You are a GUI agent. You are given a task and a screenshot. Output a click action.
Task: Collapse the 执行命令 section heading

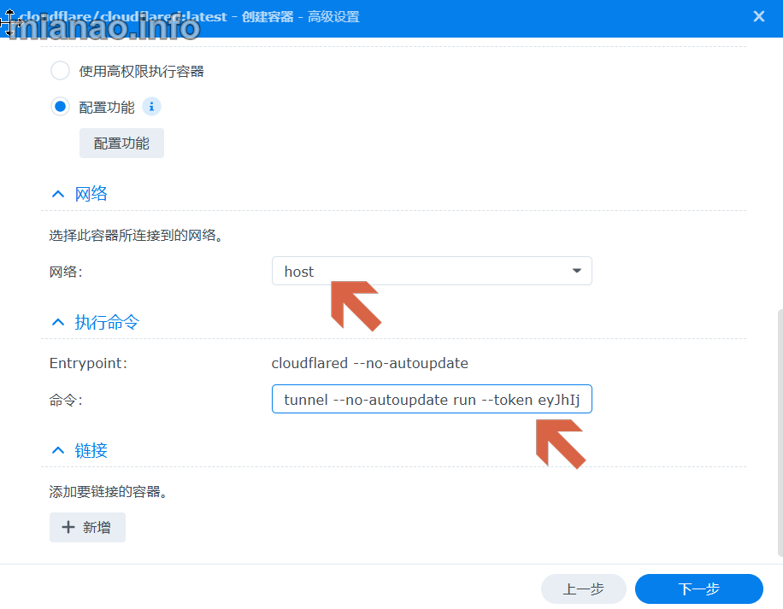click(106, 322)
